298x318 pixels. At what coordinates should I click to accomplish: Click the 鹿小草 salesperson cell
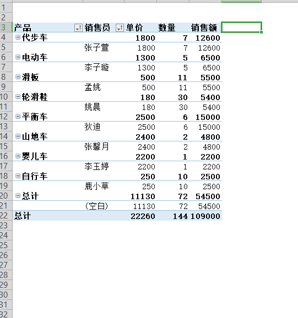(104, 186)
